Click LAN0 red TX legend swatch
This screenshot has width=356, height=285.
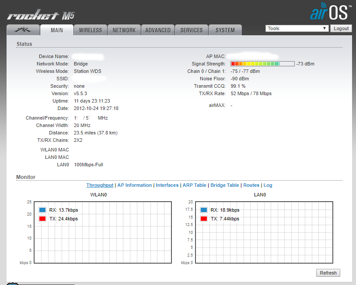click(x=204, y=219)
